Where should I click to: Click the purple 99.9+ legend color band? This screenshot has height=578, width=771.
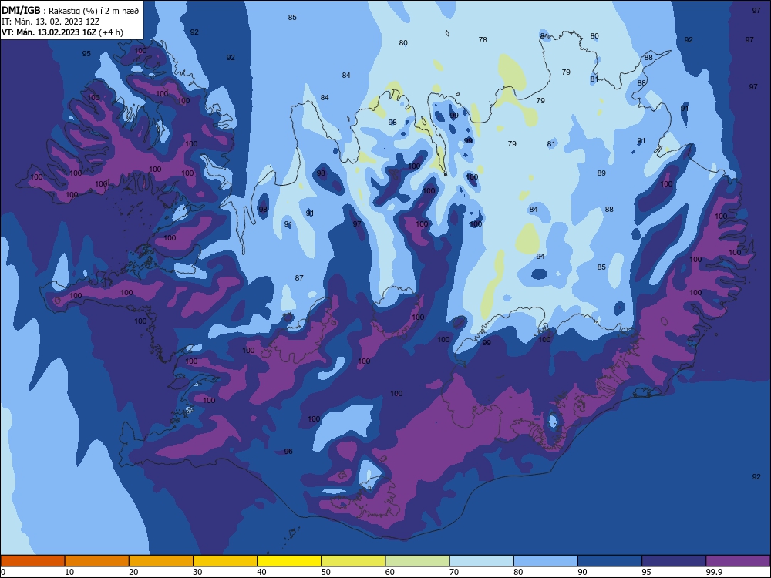click(738, 561)
